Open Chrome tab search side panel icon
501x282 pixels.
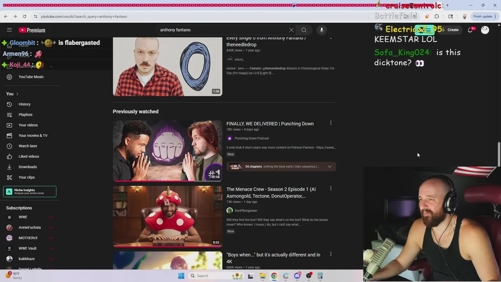tap(451, 16)
